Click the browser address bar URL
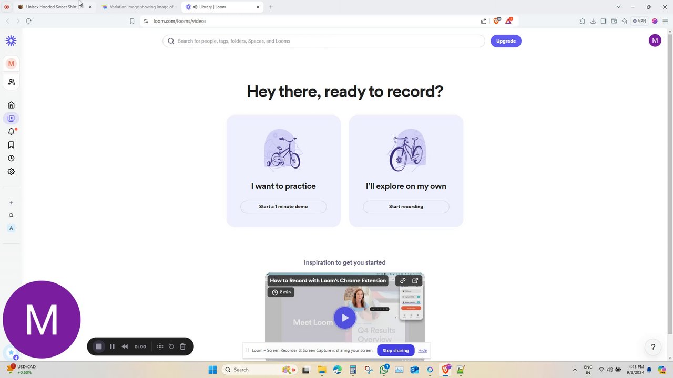 point(180,21)
